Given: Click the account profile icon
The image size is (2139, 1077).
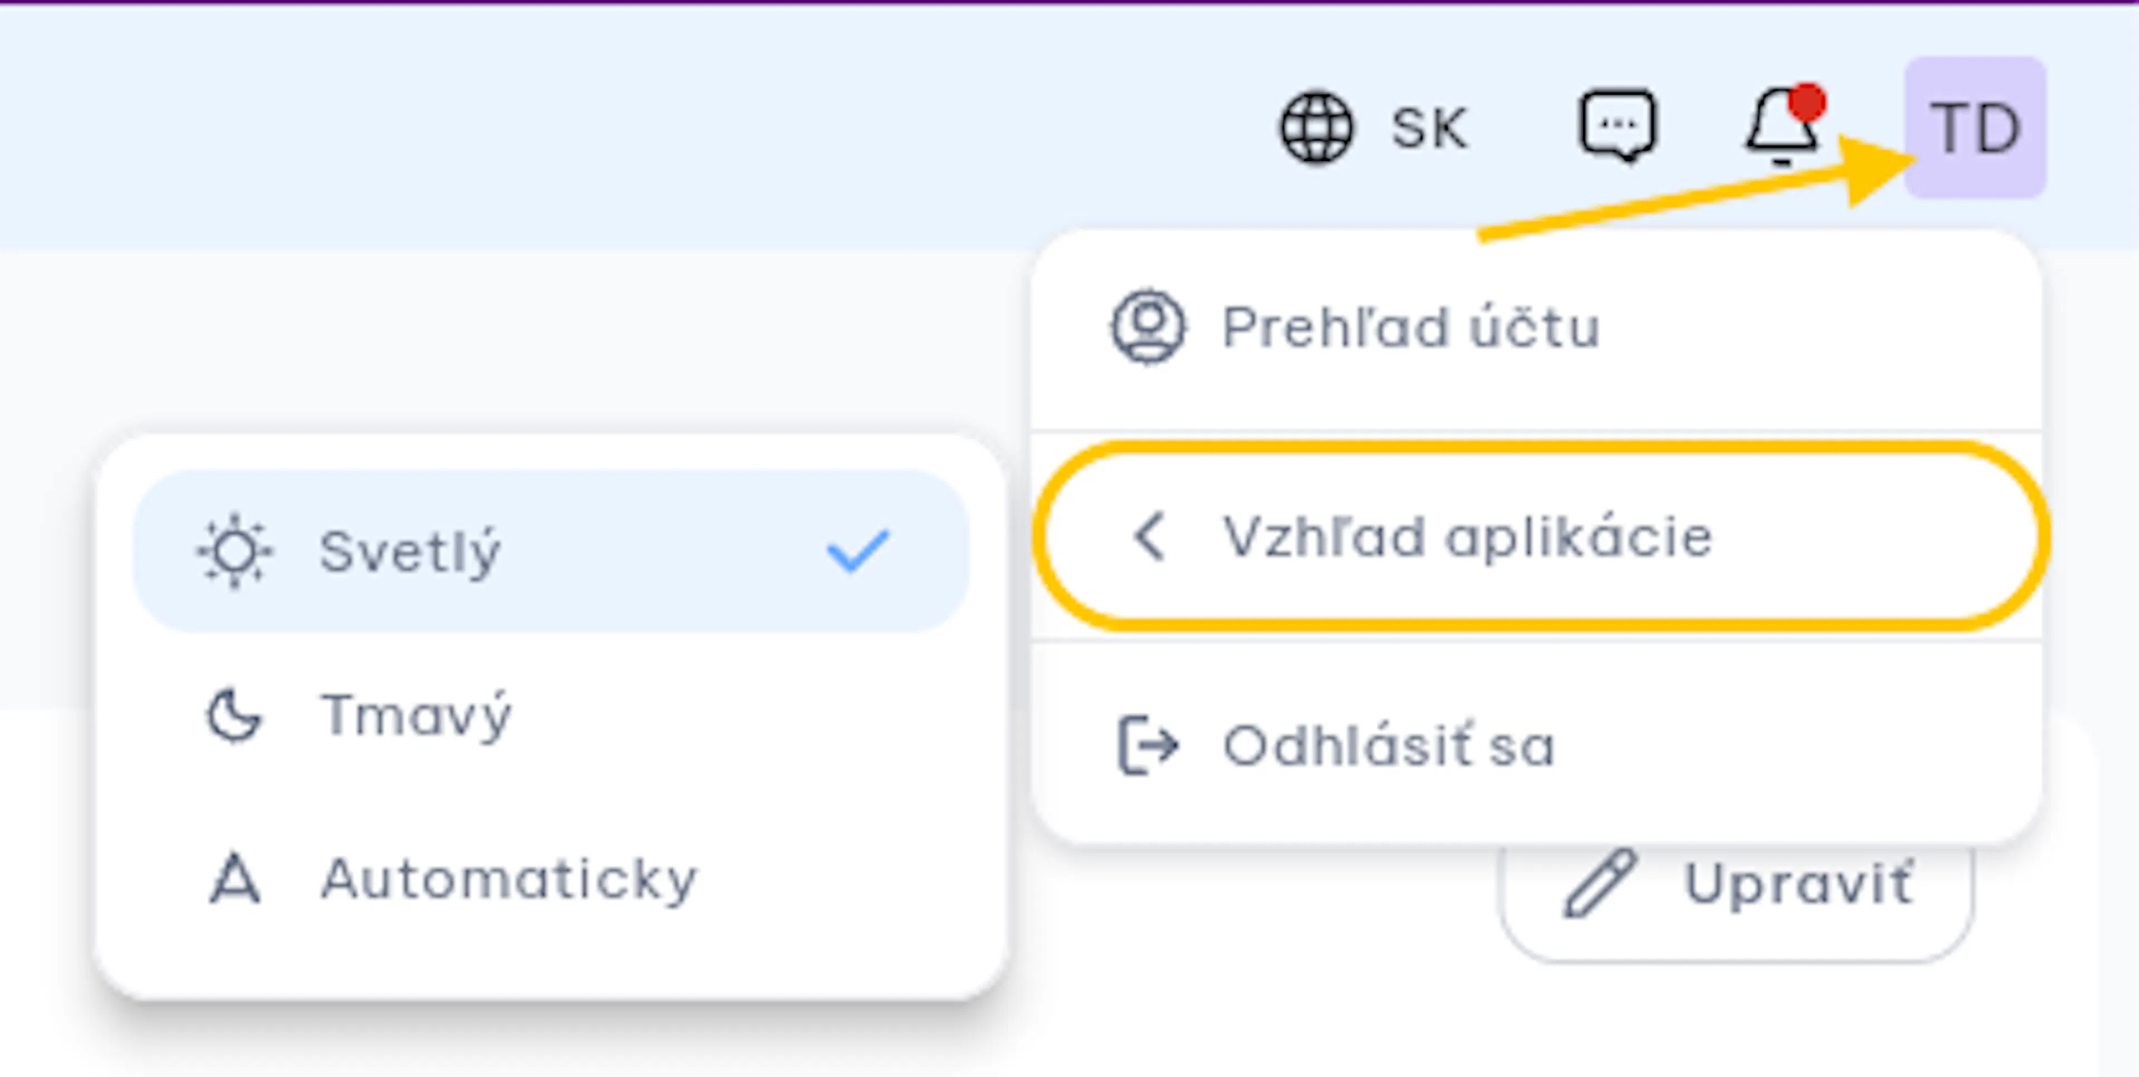Looking at the screenshot, I should pos(1149,326).
